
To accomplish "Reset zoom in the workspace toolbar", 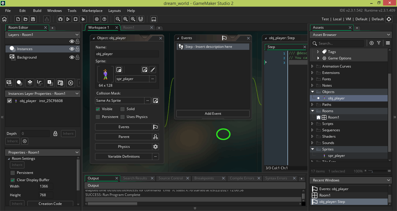I will [x=126, y=19].
